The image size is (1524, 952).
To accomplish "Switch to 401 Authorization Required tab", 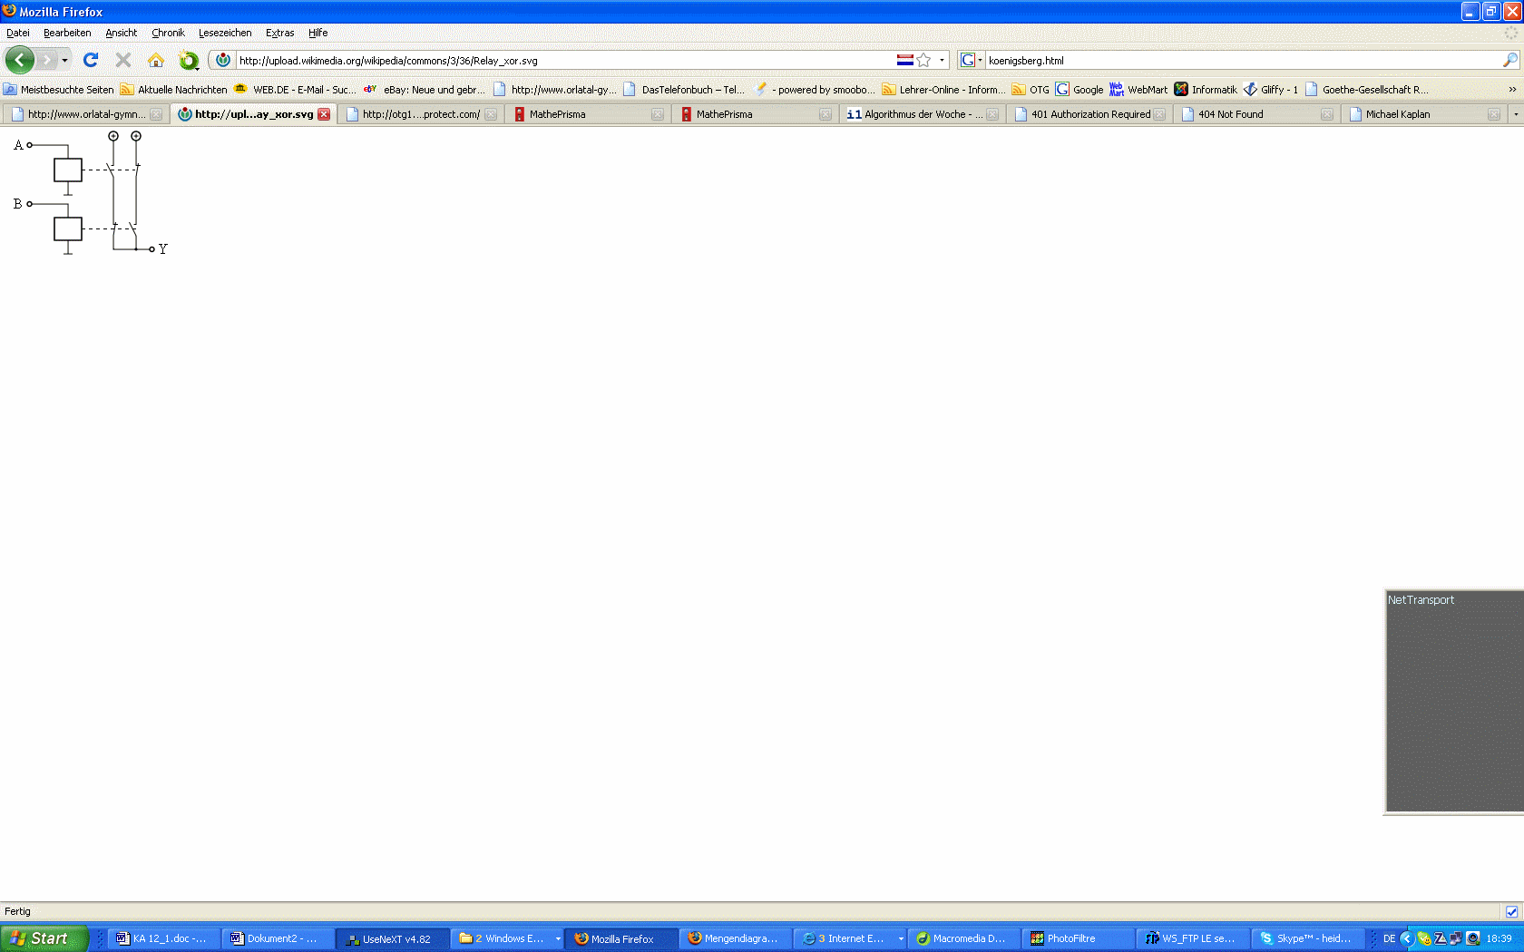I will pyautogui.click(x=1089, y=114).
